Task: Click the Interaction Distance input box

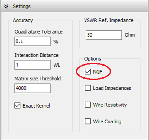Action: coord(33,65)
